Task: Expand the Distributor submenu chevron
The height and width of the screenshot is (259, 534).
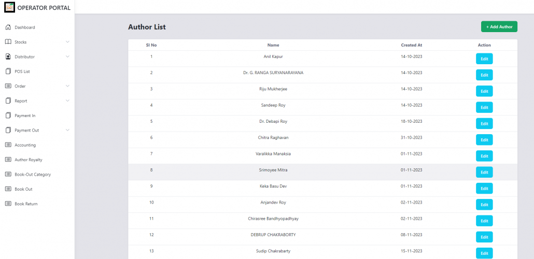Action: point(67,56)
